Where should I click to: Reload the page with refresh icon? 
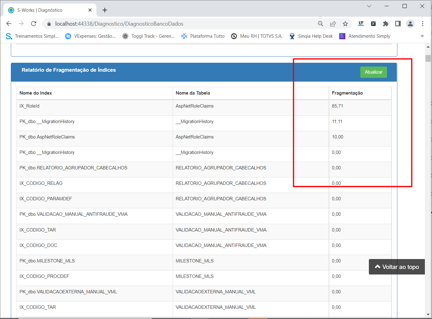(34, 24)
